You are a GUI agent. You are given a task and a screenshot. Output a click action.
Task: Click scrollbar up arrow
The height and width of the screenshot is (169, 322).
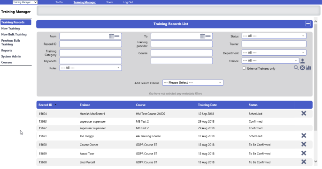click(315, 22)
